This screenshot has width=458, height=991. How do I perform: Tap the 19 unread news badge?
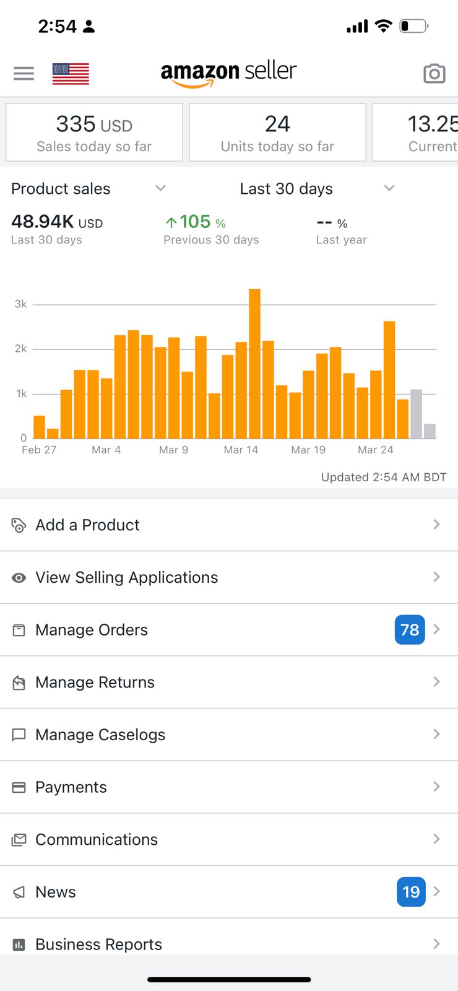coord(411,892)
